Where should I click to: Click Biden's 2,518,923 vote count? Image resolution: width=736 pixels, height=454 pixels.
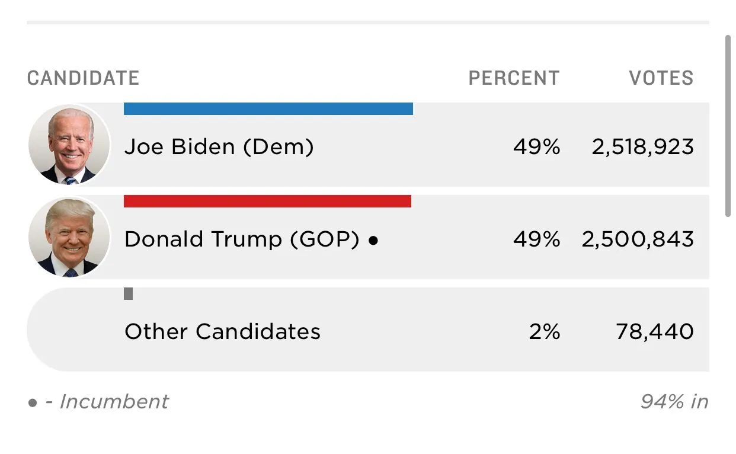coord(642,146)
